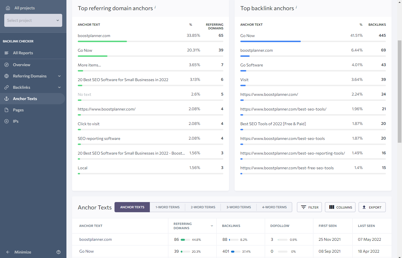Screen dimensions: 402x258
Task: Click the Pages document icon
Action: (x=7, y=110)
